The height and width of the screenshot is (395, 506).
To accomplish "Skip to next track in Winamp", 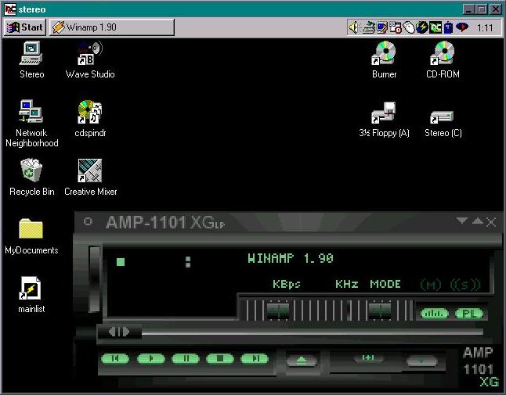I will coord(255,358).
